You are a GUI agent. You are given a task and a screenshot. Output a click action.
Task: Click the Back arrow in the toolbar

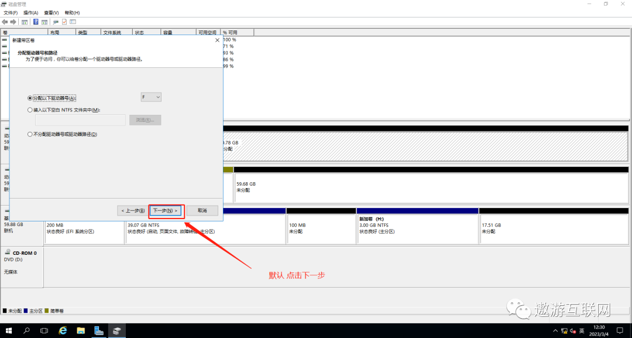click(5, 22)
